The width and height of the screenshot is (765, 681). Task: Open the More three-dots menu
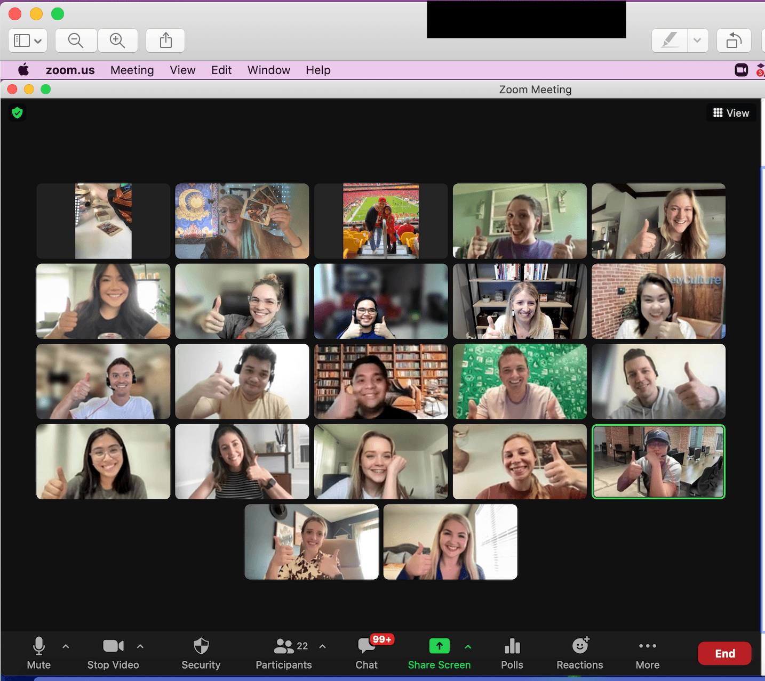(648, 653)
